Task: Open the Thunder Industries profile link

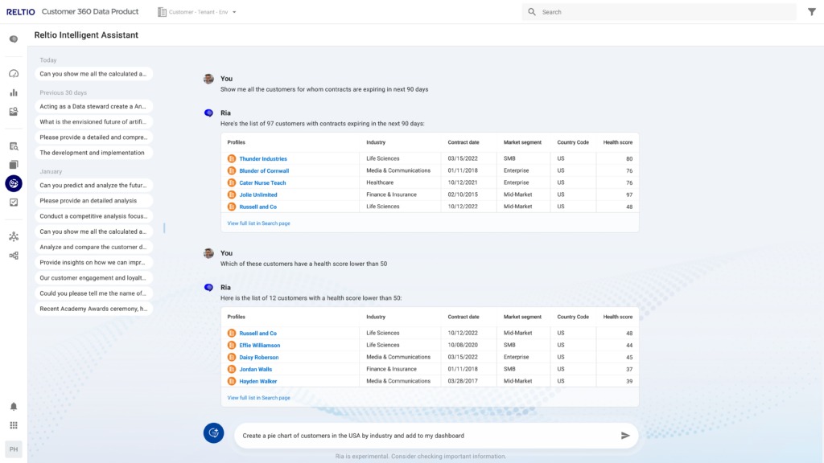Action: click(x=263, y=159)
